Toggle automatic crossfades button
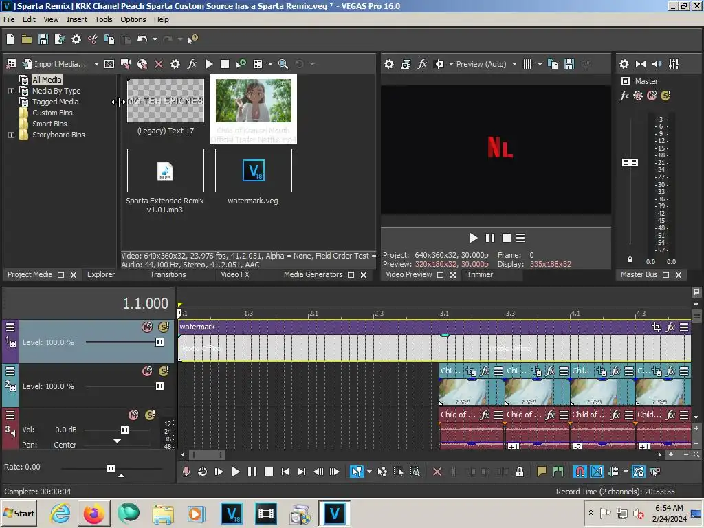 (596, 472)
